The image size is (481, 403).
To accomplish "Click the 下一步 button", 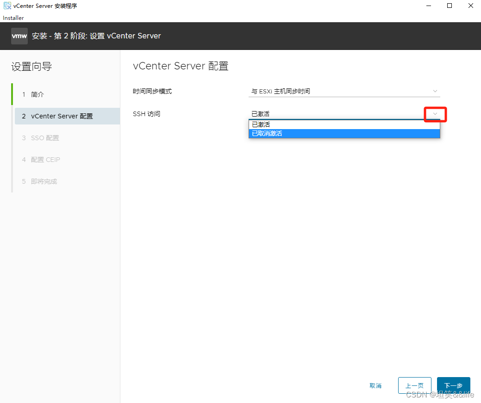I will 453,385.
